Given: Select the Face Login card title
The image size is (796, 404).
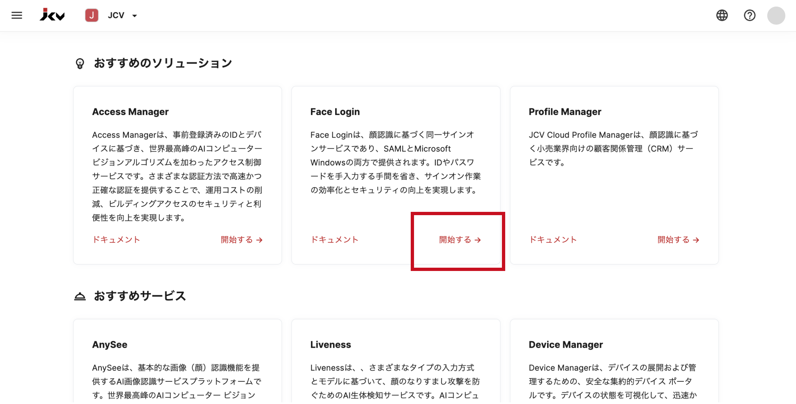Looking at the screenshot, I should pos(335,112).
